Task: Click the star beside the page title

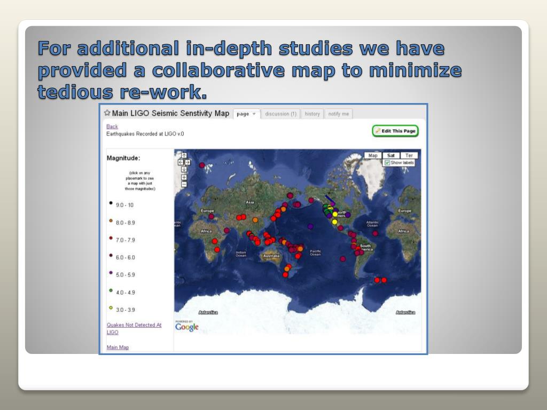Action: (107, 113)
